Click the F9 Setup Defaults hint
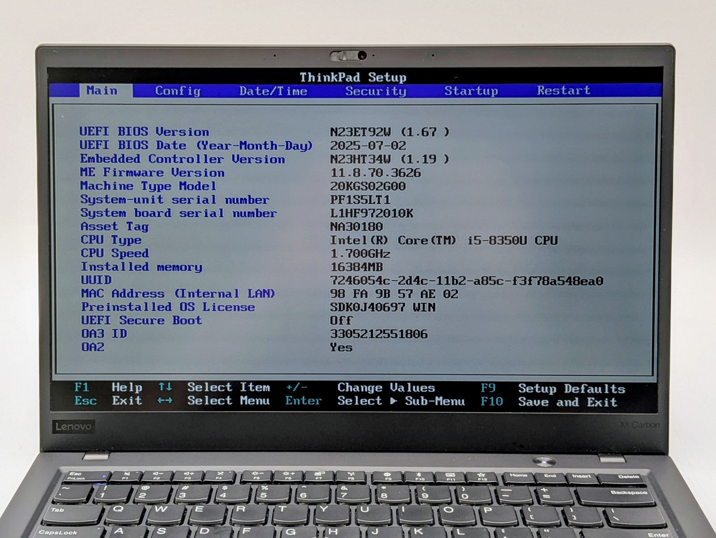Screen dimensions: 716x538 553,388
